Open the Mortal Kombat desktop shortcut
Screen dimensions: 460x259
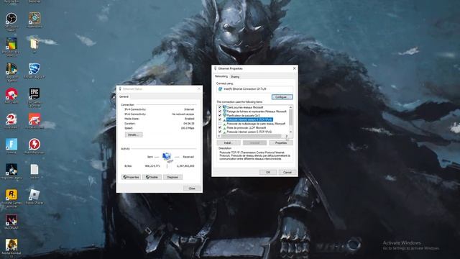click(11, 245)
